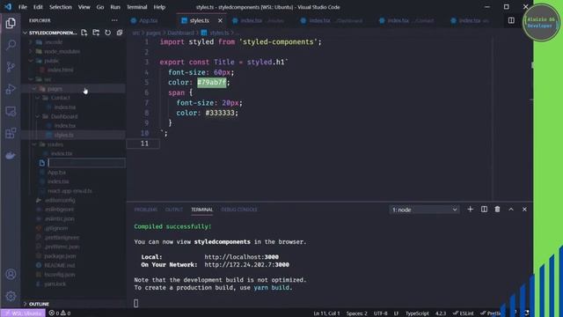Collapse the pages folder
563x317 pixels.
tap(55, 88)
